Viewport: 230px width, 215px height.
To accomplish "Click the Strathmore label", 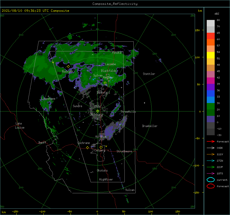I will point(124,151).
